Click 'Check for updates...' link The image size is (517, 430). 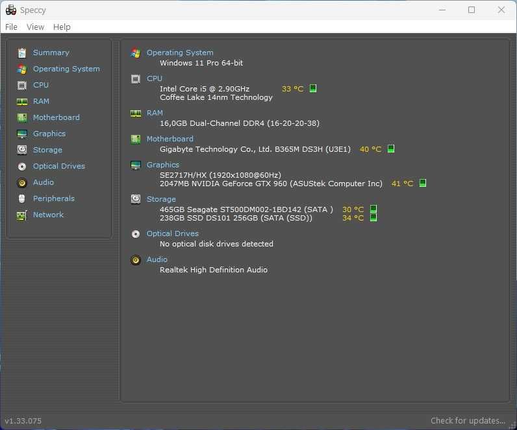(468, 420)
